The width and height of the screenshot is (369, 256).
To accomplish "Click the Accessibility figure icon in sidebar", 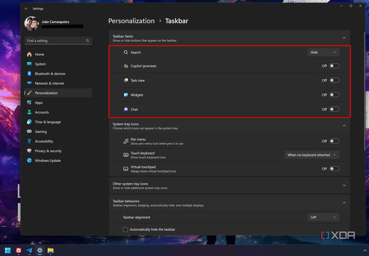I will (29, 141).
